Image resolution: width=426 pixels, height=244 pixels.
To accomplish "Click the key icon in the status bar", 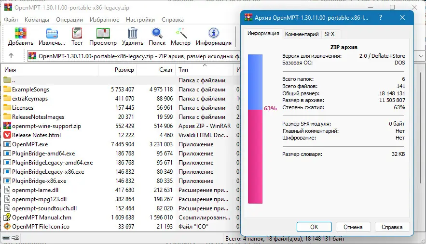I will (x=15, y=238).
